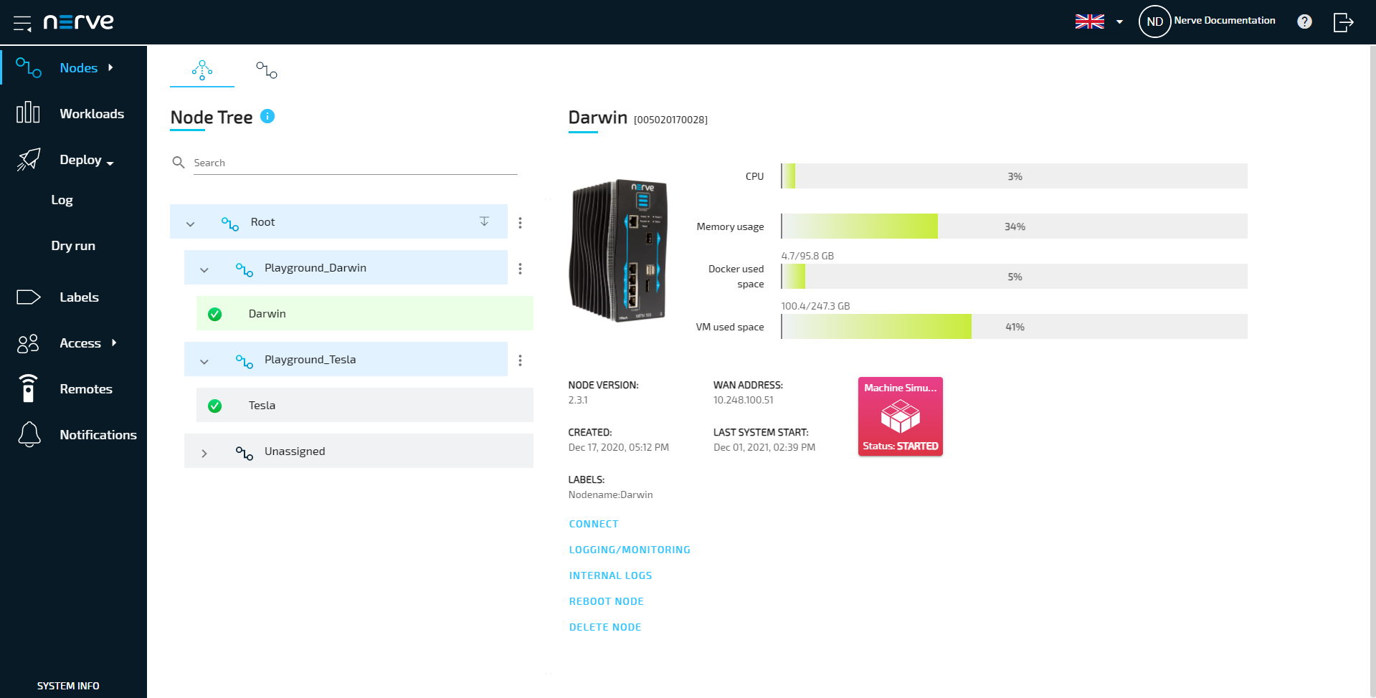Switch to the node list tab

(267, 70)
